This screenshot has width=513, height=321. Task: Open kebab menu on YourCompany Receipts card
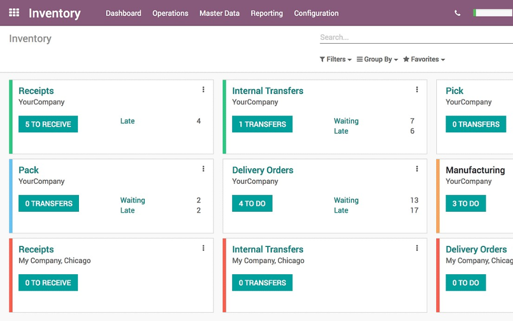point(203,89)
